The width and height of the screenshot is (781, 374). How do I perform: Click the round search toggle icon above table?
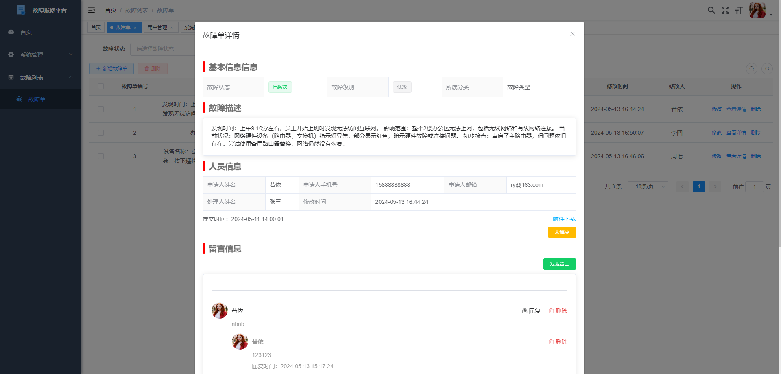pos(751,69)
